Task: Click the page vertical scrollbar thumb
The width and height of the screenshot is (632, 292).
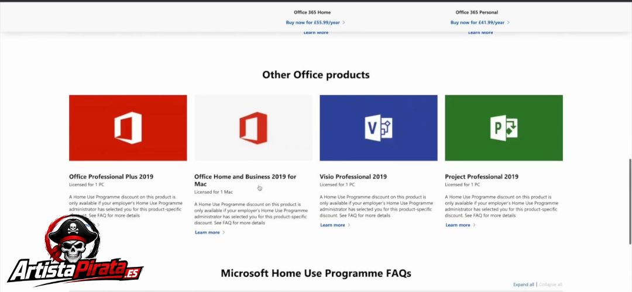Action: coord(630,201)
